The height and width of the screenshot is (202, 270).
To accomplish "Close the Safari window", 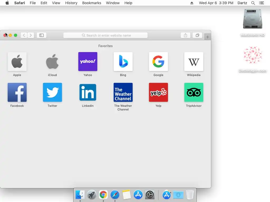I will (5, 35).
